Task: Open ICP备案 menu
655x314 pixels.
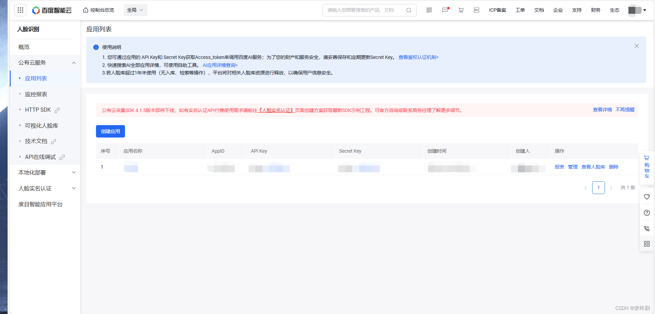Action: pyautogui.click(x=498, y=10)
